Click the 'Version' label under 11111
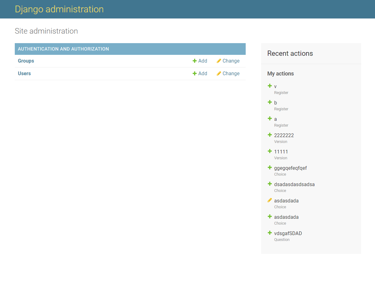 click(280, 158)
